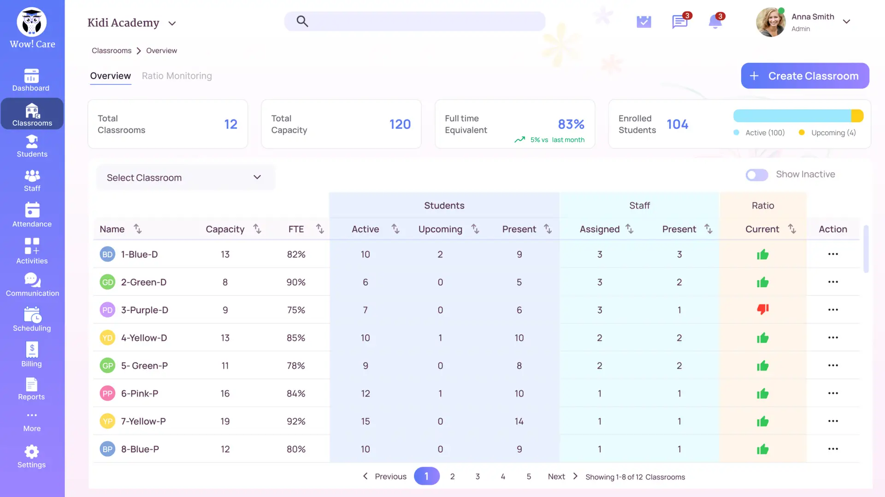Click Overview breadcrumb item
Image resolution: width=885 pixels, height=497 pixels.
(161, 51)
